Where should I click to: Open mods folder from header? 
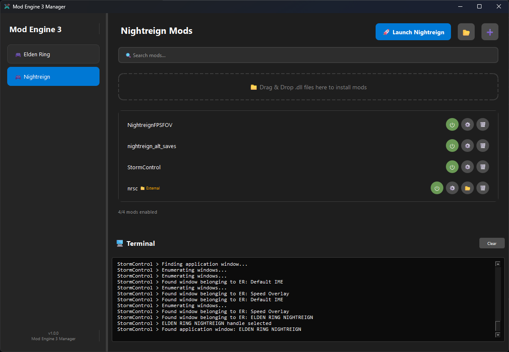[466, 32]
